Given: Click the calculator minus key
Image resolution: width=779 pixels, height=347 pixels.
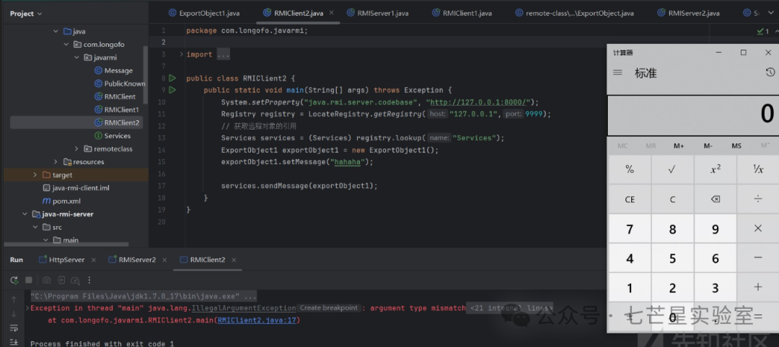Looking at the screenshot, I should (x=758, y=258).
